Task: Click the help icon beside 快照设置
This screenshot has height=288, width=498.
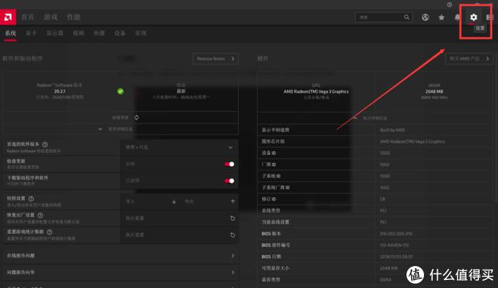Action: coord(31,199)
